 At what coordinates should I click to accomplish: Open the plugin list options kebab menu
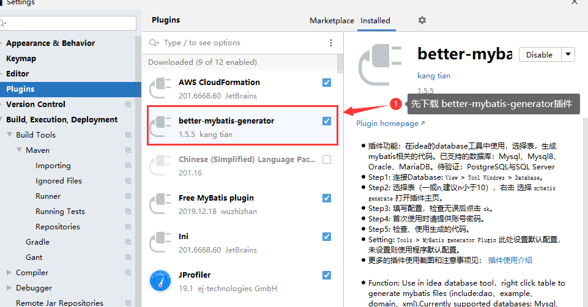coord(331,43)
